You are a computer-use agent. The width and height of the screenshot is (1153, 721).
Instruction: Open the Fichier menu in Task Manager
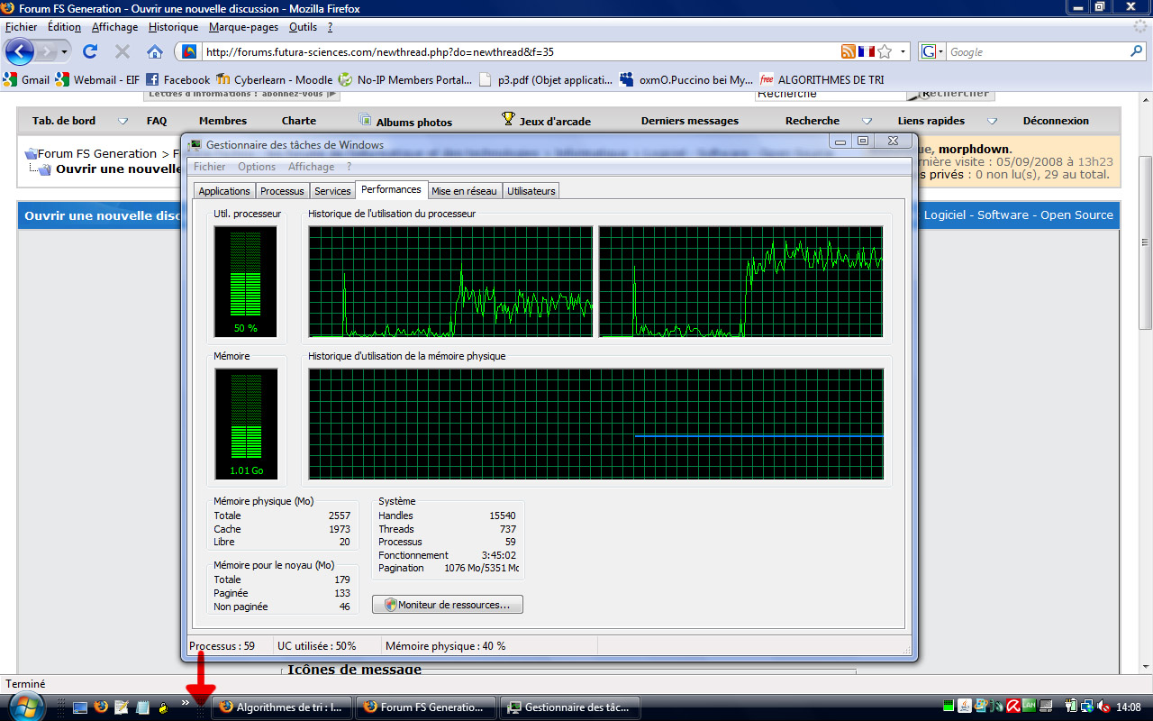click(210, 167)
